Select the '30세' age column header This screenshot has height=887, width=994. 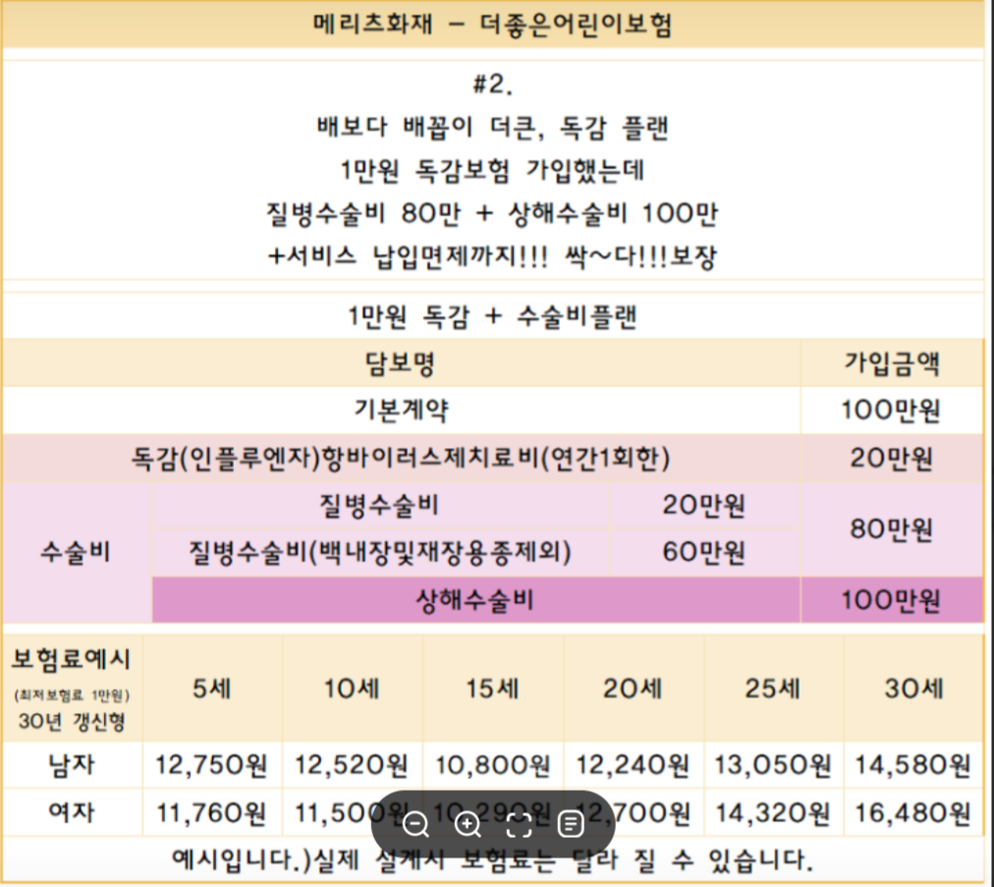point(914,689)
